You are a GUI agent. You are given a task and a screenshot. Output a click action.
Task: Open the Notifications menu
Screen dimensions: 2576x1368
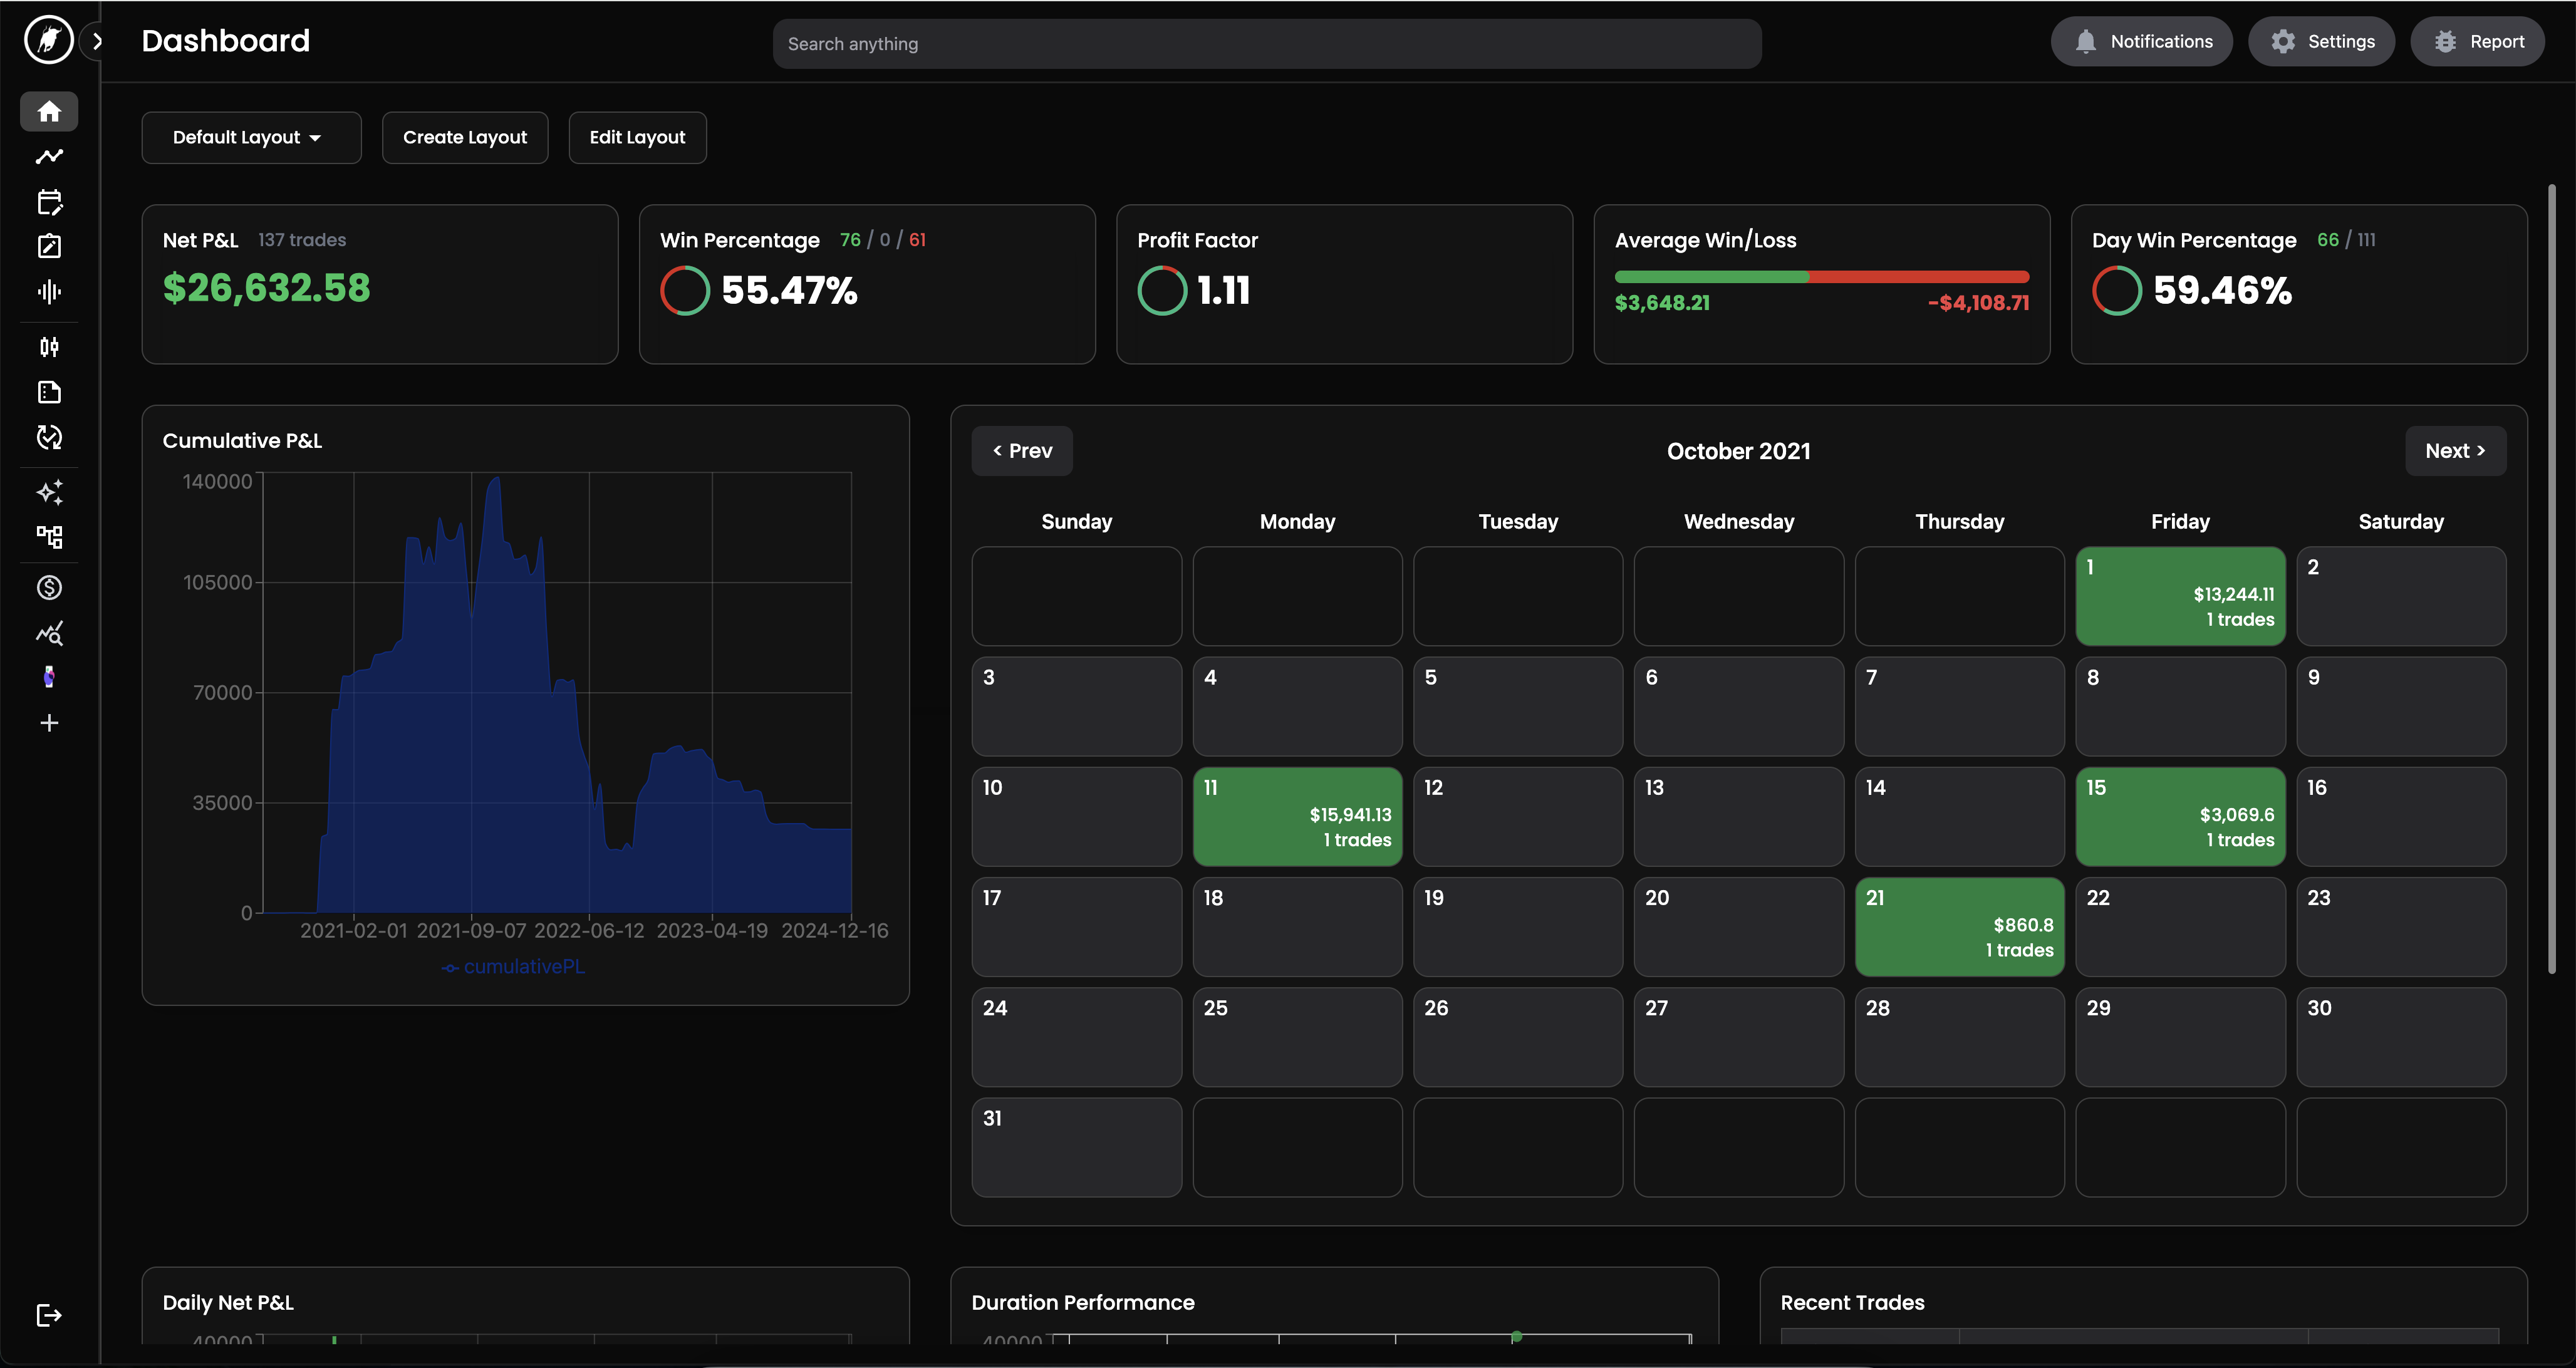tap(2142, 41)
